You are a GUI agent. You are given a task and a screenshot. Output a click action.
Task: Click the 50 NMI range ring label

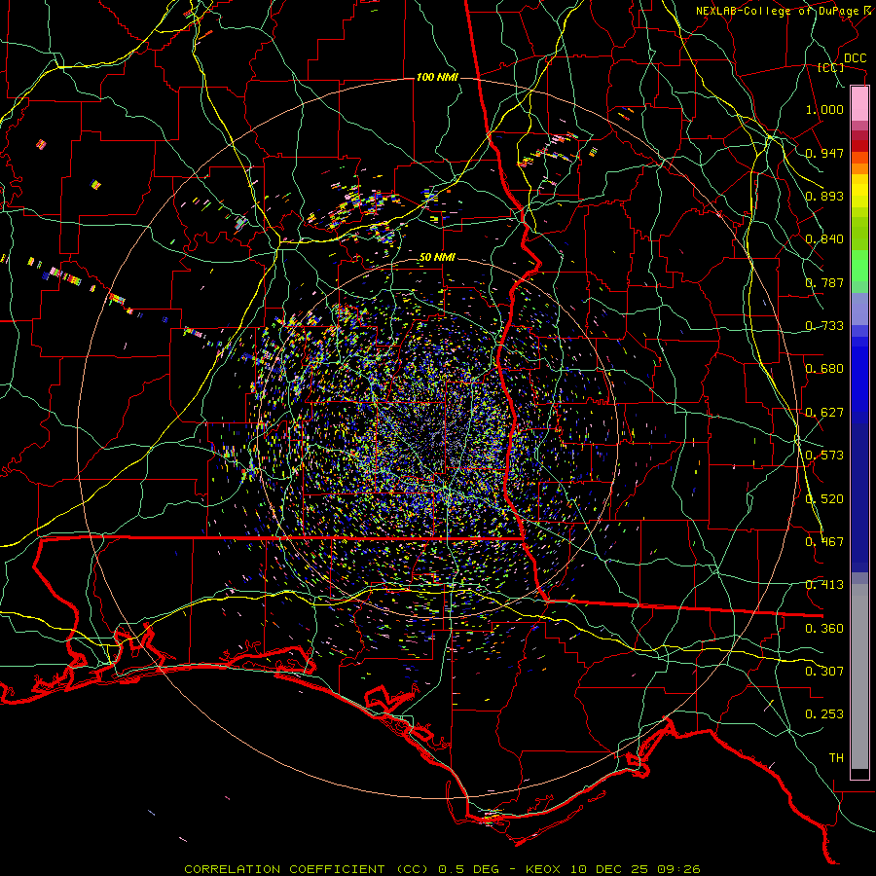click(x=437, y=258)
